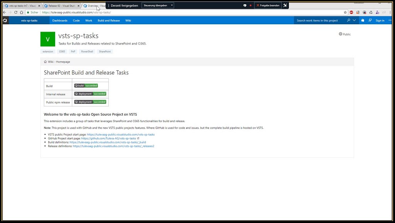
Task: Click the search magnifier icon
Action: pyautogui.click(x=349, y=20)
